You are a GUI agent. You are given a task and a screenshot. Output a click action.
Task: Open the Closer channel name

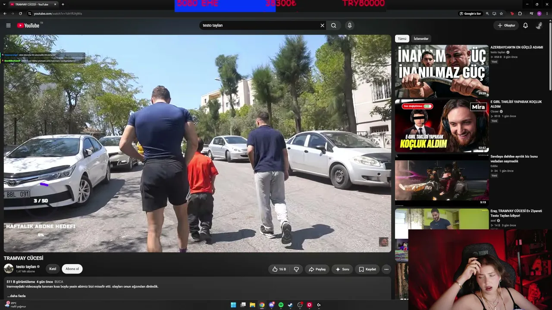(495, 112)
